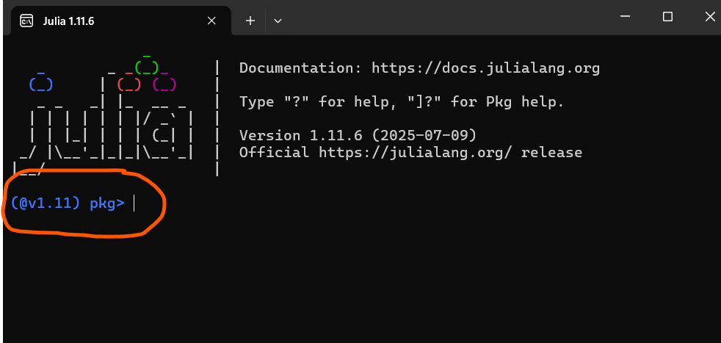Click the blue dot in the Julia logo
The image size is (721, 343).
(x=40, y=84)
